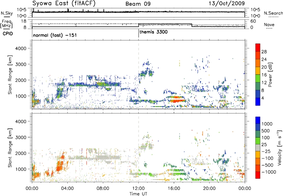Click the "20:00" time tick label

pyautogui.click(x=209, y=189)
